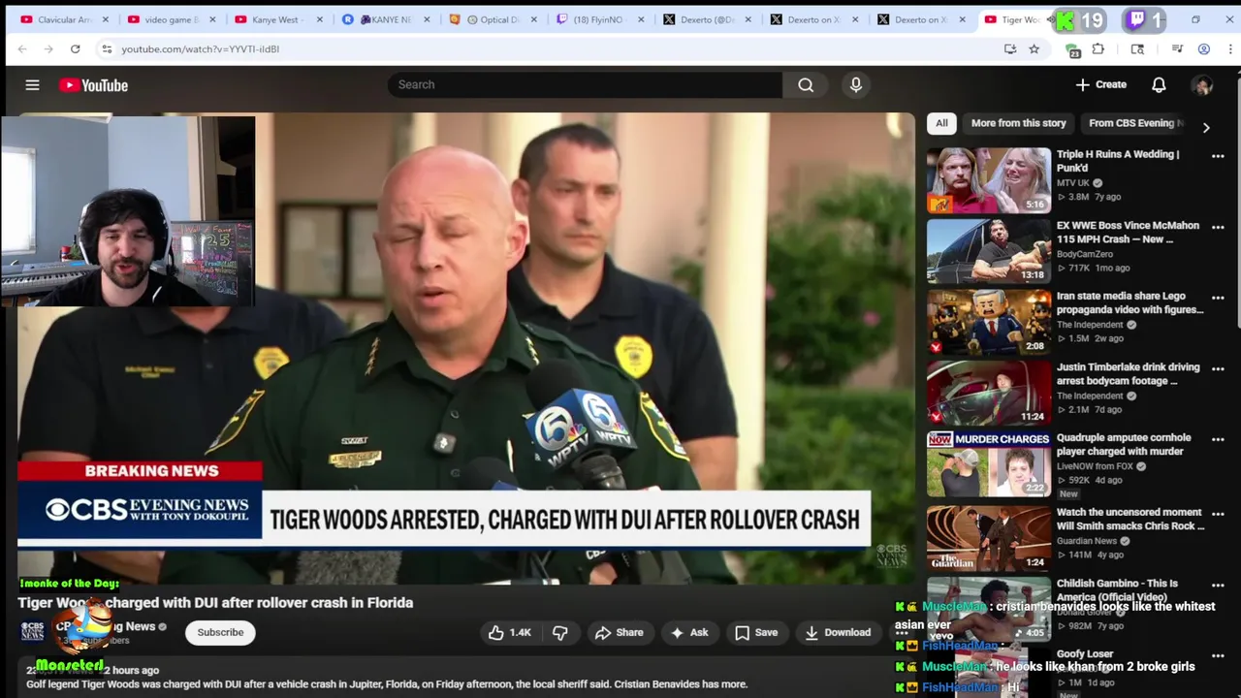Open options for Quadruple amputee cornhole video
The height and width of the screenshot is (698, 1241).
[1218, 440]
